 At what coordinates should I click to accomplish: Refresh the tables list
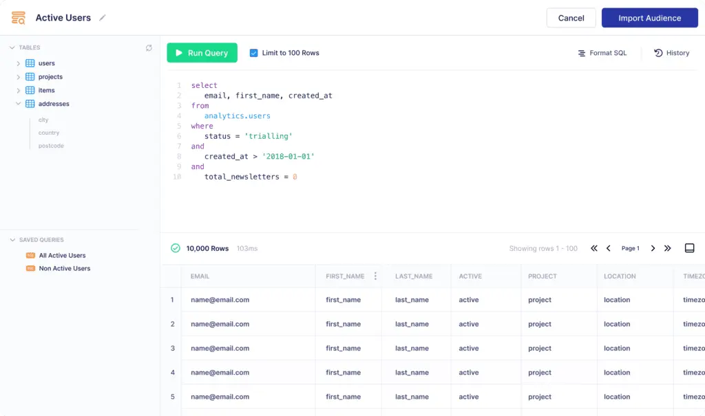pos(149,47)
